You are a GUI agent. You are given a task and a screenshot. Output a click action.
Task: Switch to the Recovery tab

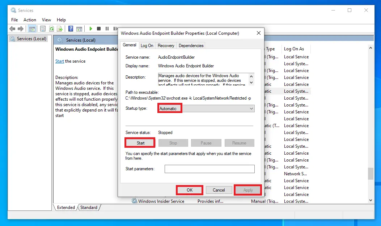tap(166, 46)
